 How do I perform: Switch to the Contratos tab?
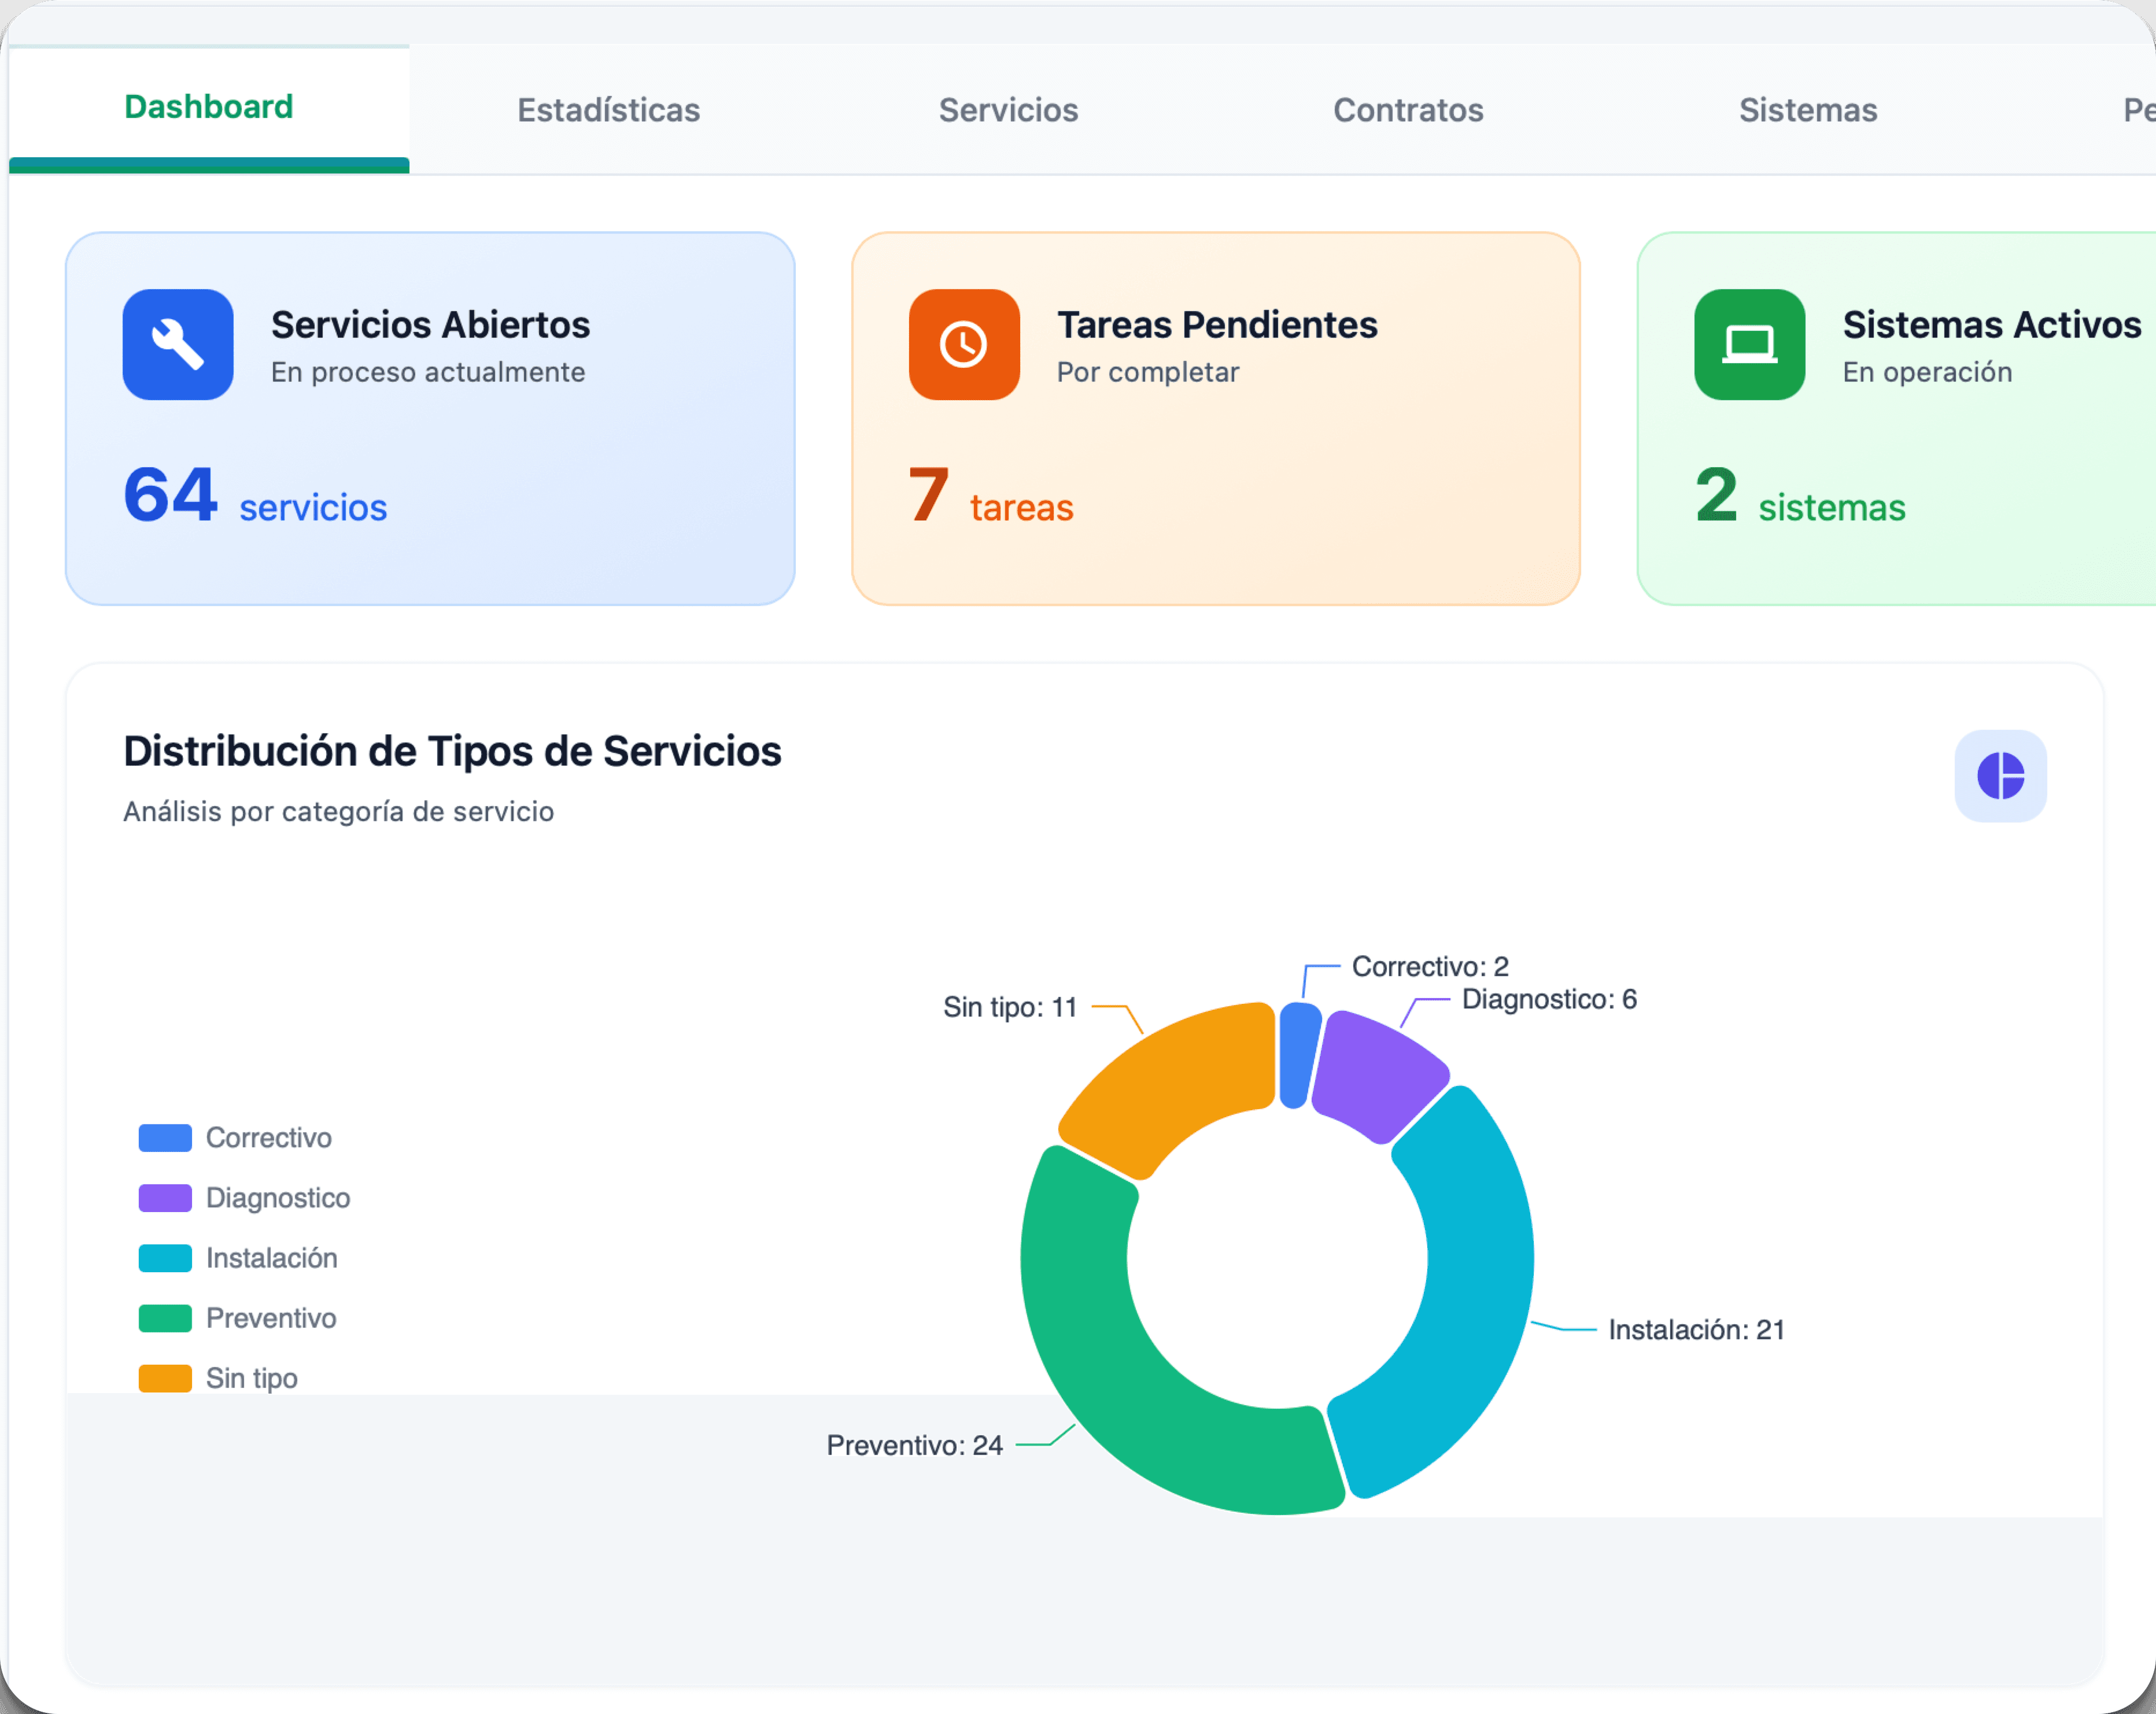[1407, 110]
